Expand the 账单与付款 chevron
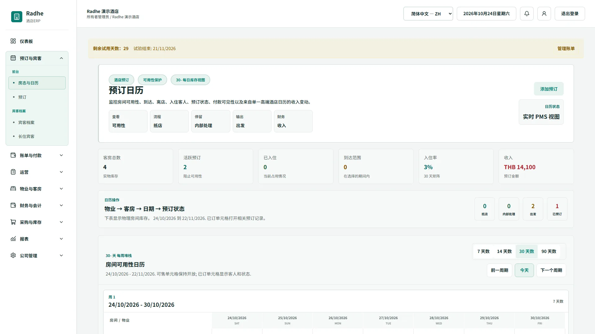 (x=61, y=155)
